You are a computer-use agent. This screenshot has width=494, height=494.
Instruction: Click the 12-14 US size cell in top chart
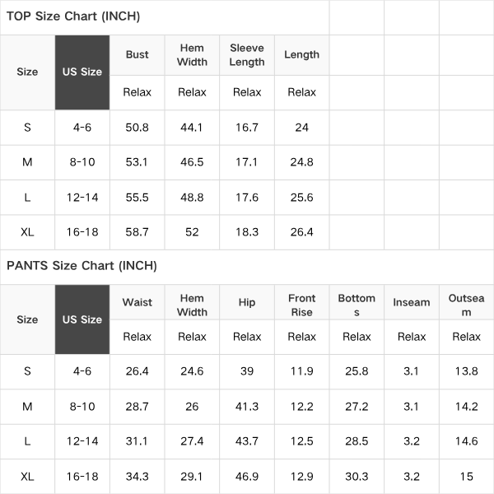pos(82,198)
